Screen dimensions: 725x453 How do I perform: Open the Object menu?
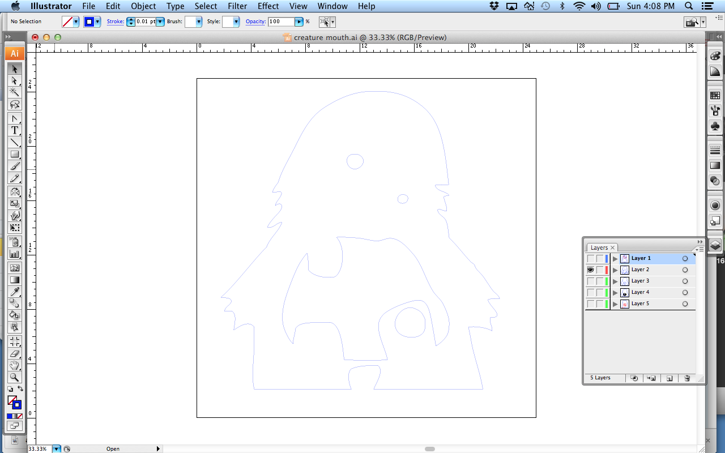pyautogui.click(x=143, y=6)
